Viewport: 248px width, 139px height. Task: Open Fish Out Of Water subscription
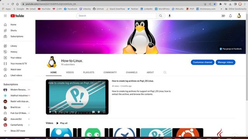[17, 113]
